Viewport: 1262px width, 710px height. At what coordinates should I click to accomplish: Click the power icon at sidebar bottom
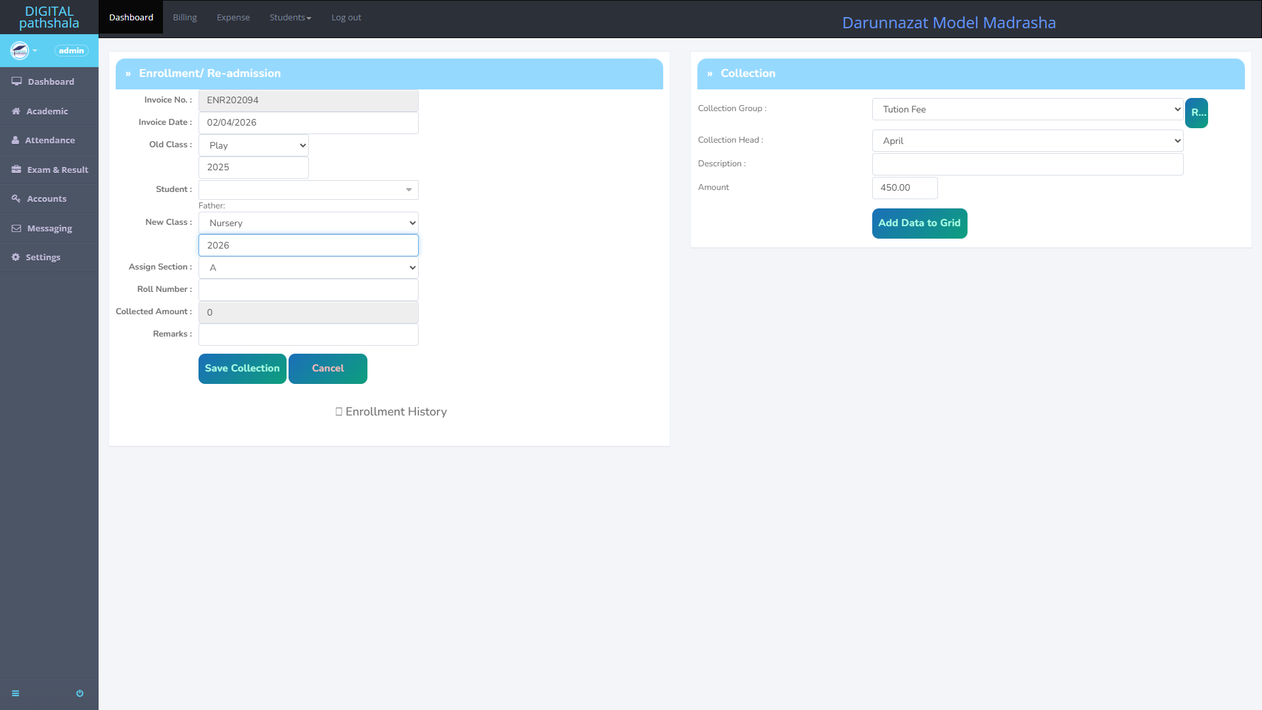click(80, 693)
